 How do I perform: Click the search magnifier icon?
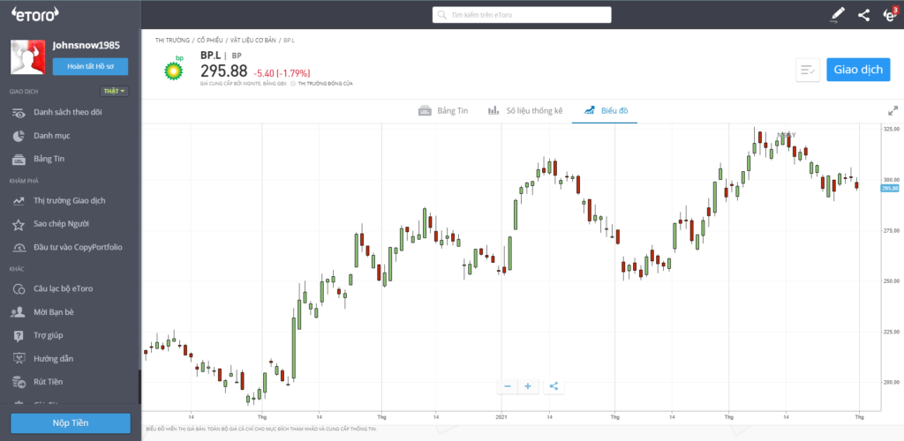click(443, 15)
